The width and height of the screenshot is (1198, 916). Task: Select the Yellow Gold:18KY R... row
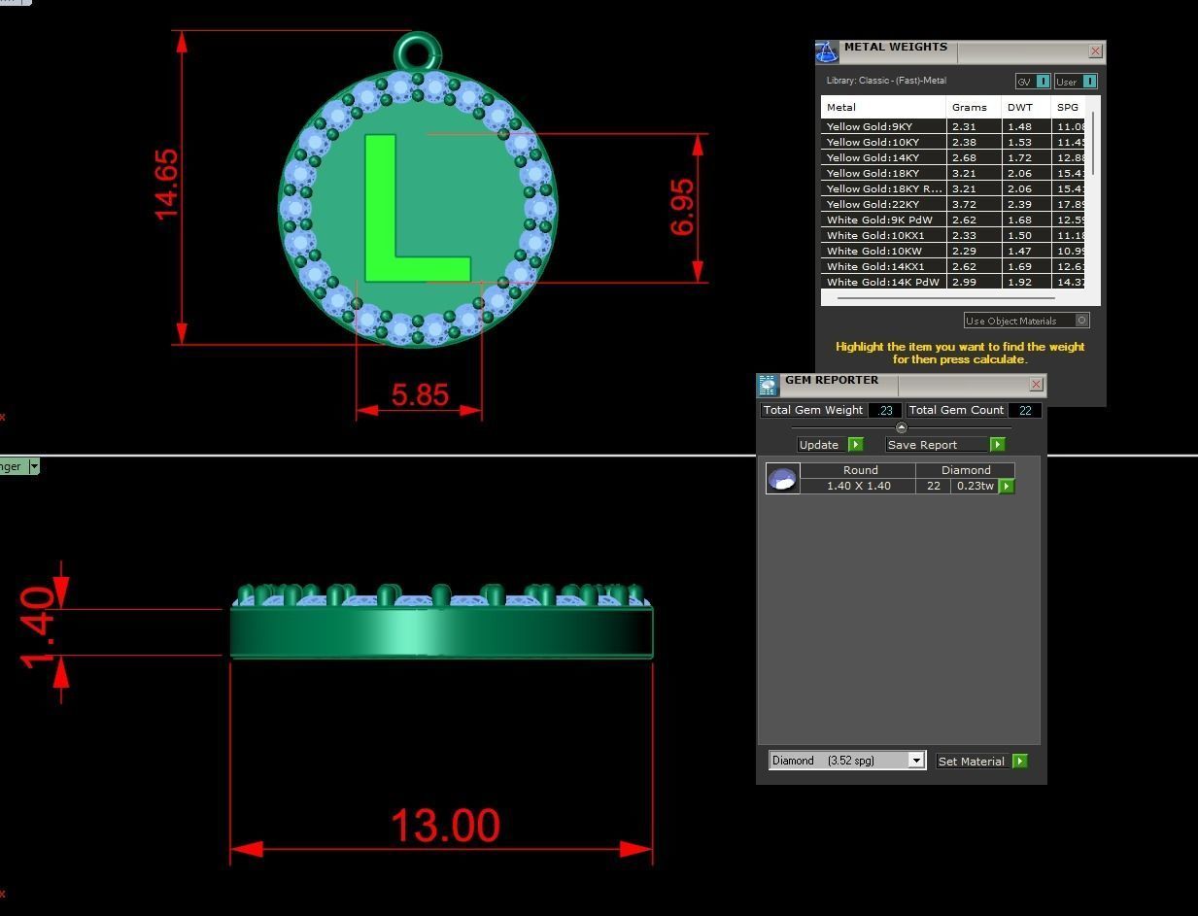coord(953,188)
